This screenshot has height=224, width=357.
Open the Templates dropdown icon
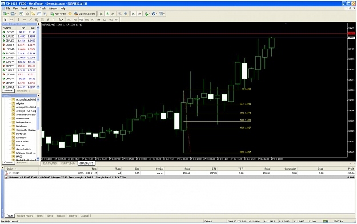click(x=162, y=14)
